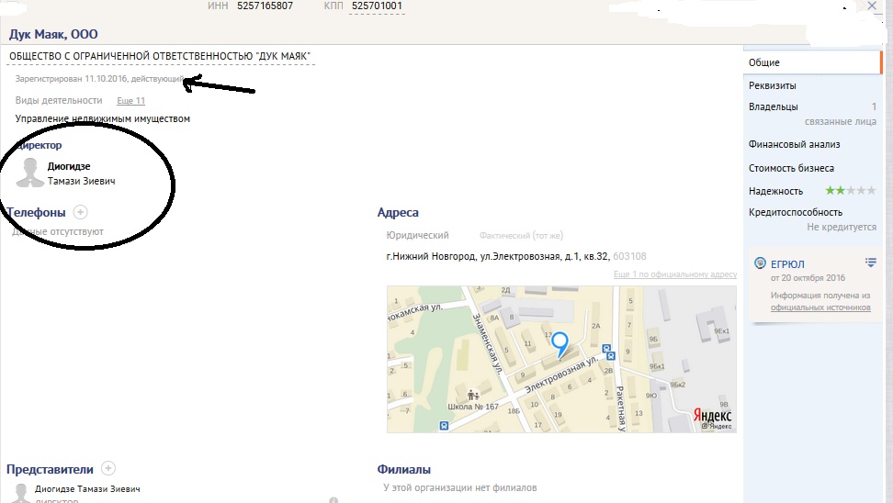Open the Владельцы section in the sidebar
This screenshot has height=503, width=893.
[774, 107]
